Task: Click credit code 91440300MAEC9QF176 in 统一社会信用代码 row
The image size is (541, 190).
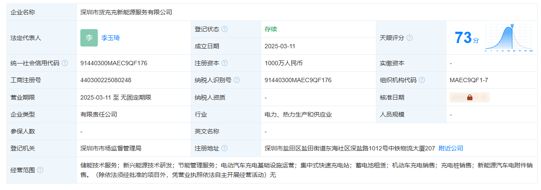Action: point(114,63)
